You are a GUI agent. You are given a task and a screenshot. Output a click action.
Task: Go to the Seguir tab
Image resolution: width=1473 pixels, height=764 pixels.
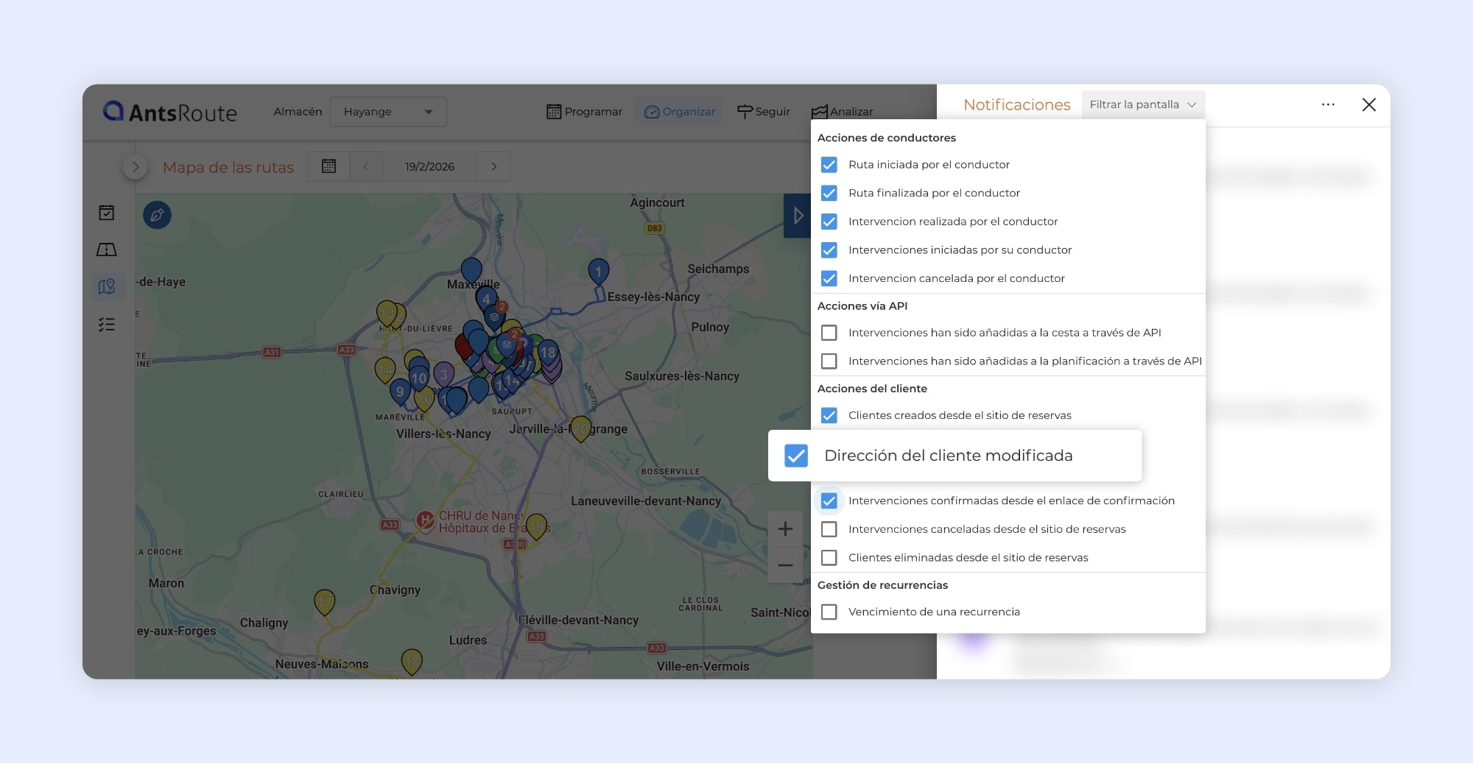(x=763, y=112)
